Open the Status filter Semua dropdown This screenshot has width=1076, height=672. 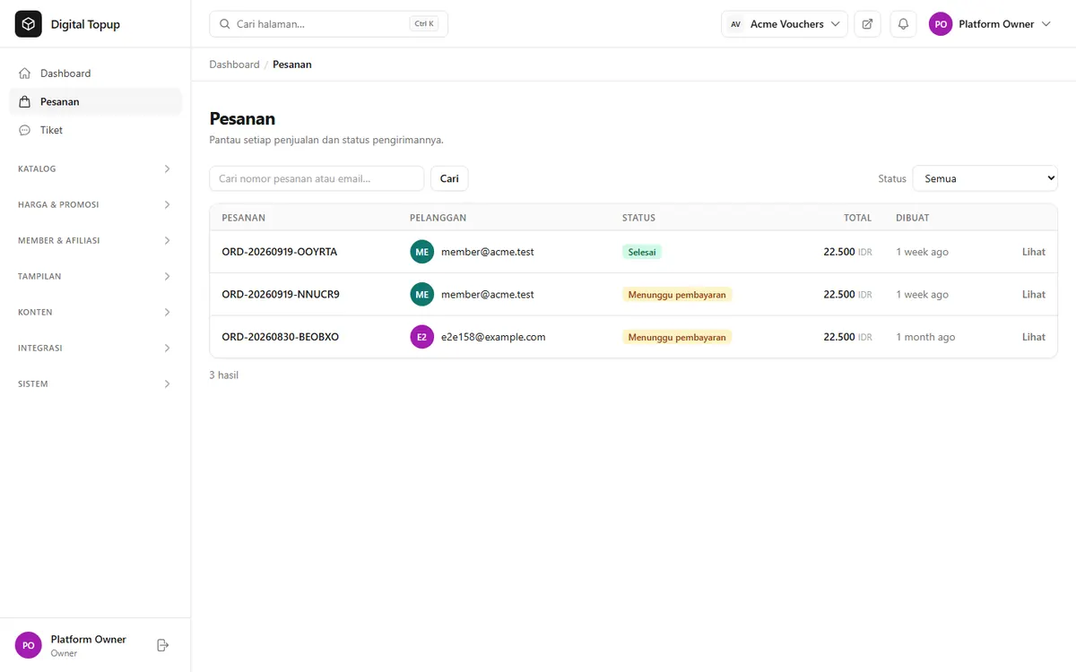tap(985, 178)
